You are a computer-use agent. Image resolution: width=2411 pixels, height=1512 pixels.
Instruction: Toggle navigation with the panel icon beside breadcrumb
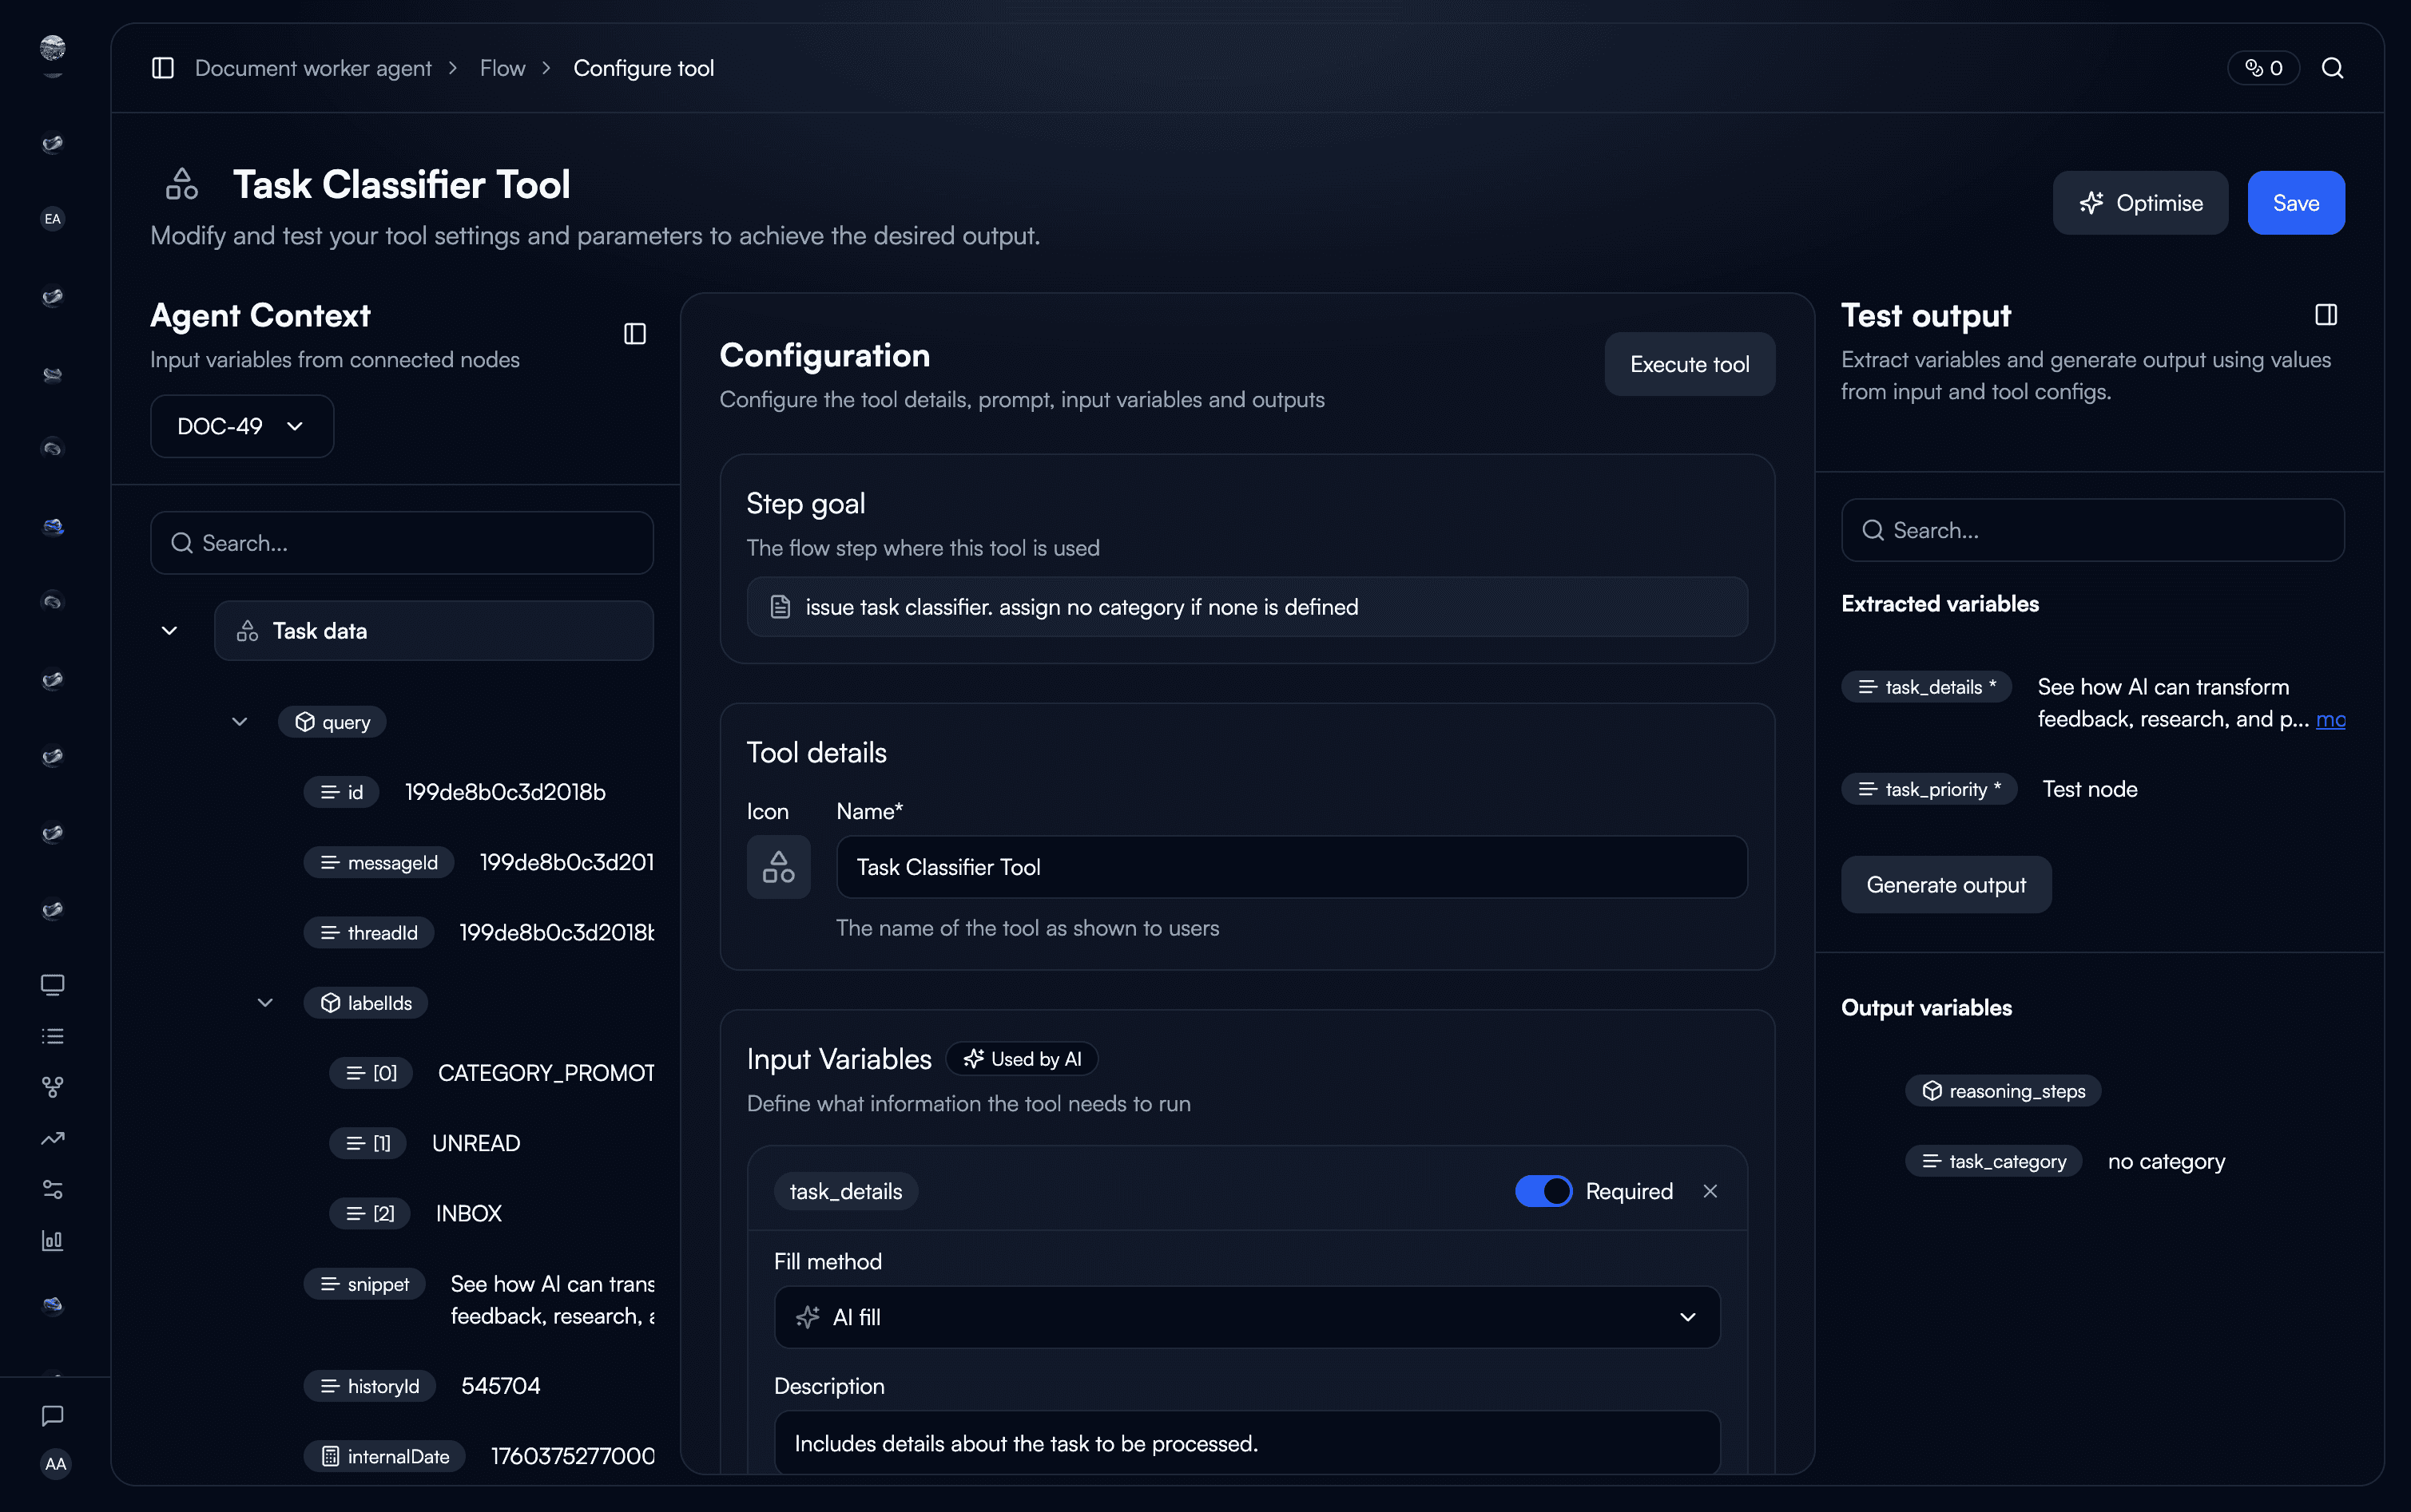pos(163,67)
